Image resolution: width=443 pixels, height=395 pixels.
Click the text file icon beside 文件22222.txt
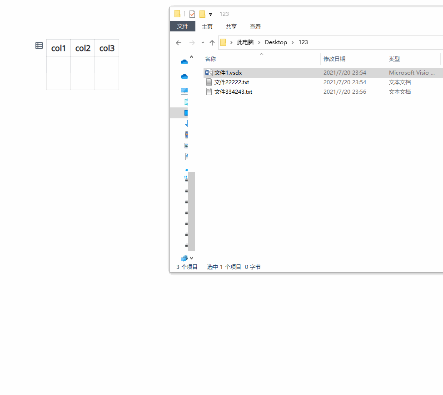click(209, 82)
